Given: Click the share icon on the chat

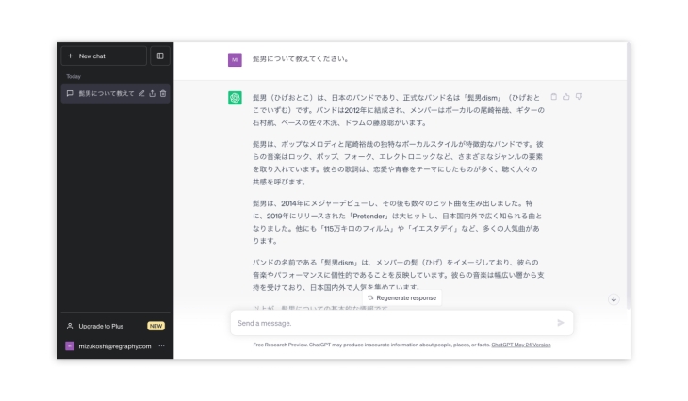Looking at the screenshot, I should [x=152, y=93].
